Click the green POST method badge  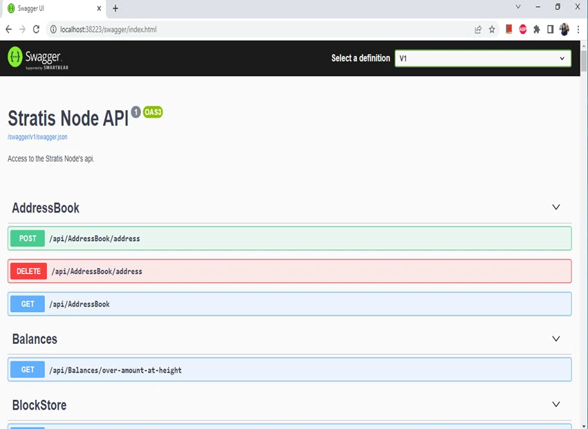(x=28, y=238)
